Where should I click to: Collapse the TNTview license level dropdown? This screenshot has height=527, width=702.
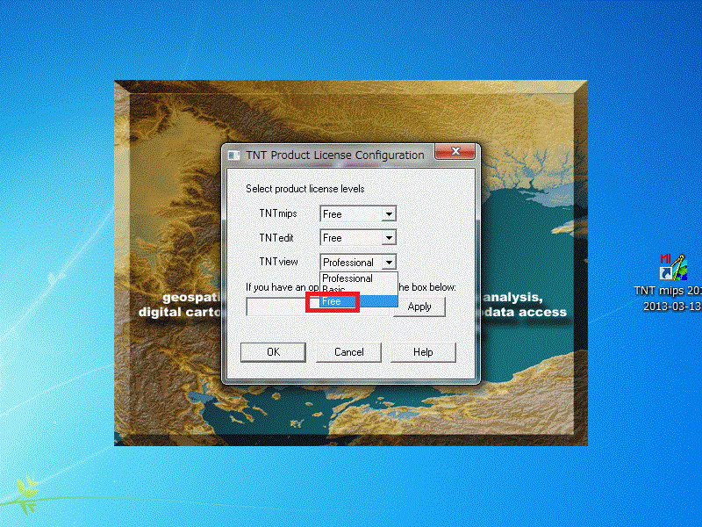point(389,262)
